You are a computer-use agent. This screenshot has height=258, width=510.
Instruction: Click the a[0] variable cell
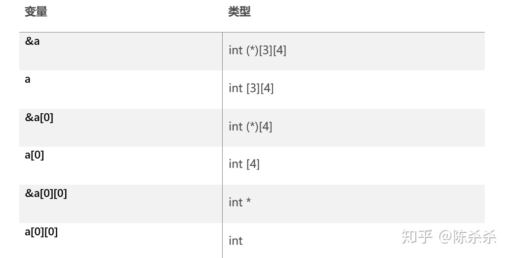coord(35,155)
